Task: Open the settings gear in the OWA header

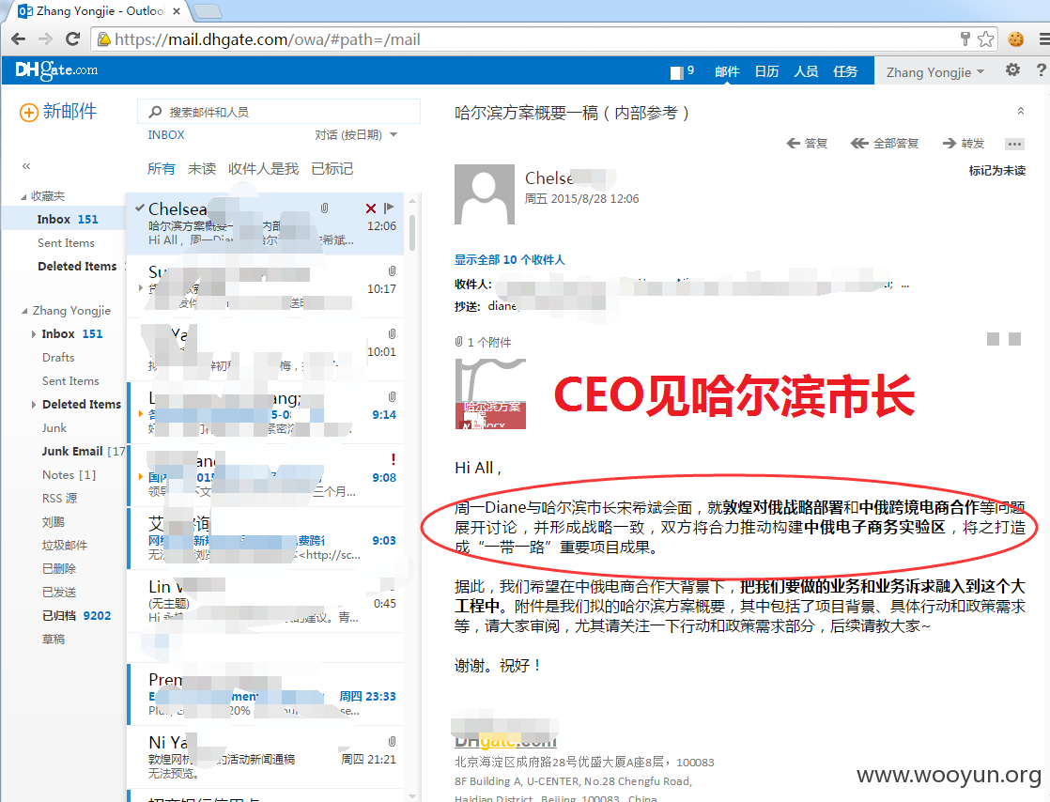Action: point(1012,69)
